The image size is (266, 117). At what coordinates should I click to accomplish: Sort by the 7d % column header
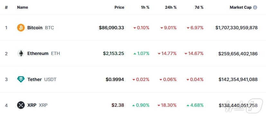click(199, 7)
